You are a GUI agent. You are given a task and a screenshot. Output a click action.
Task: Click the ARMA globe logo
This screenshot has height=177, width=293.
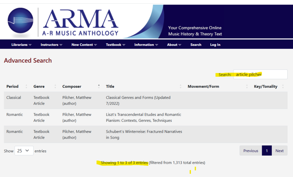click(20, 21)
